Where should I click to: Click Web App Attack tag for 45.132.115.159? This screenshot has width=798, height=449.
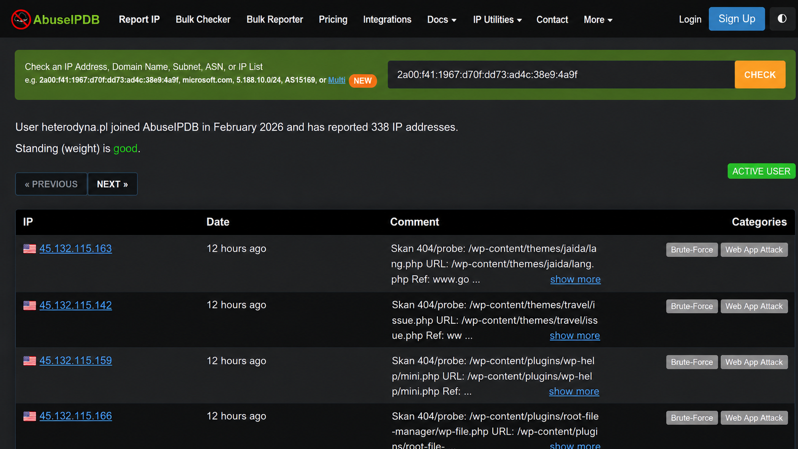pos(754,362)
